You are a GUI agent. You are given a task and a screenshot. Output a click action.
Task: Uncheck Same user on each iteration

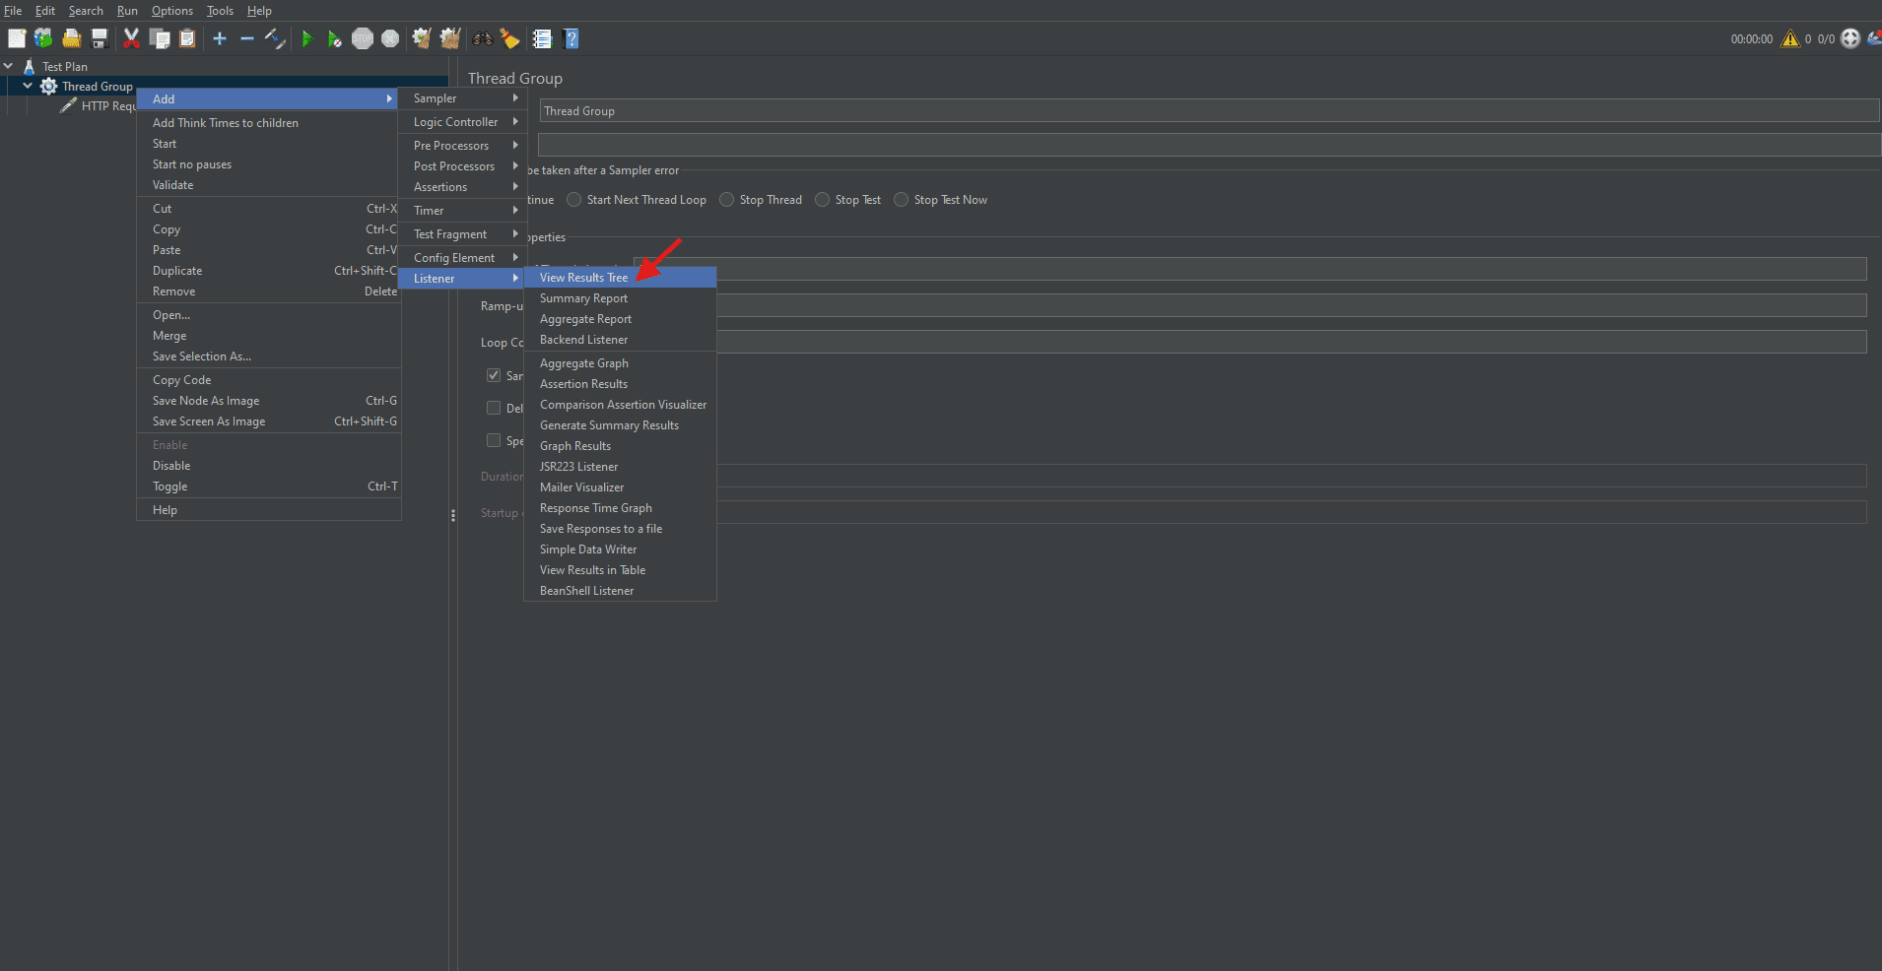click(x=494, y=375)
